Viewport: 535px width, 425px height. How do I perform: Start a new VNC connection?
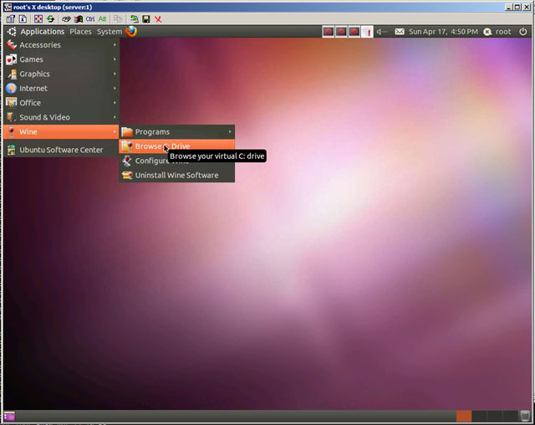[134, 19]
